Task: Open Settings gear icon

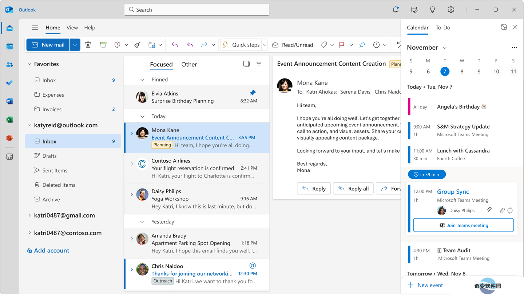Action: pos(451,10)
